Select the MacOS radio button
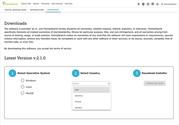Viewport: 179px width, 125px height. click(x=22, y=93)
